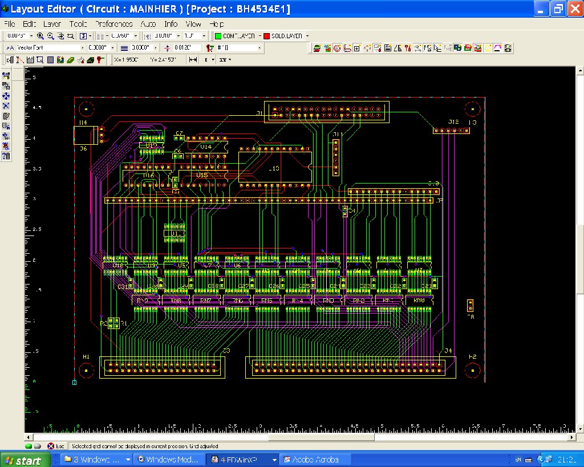Click the question mark query icon
This screenshot has width=584, height=467.
pyautogui.click(x=6, y=156)
